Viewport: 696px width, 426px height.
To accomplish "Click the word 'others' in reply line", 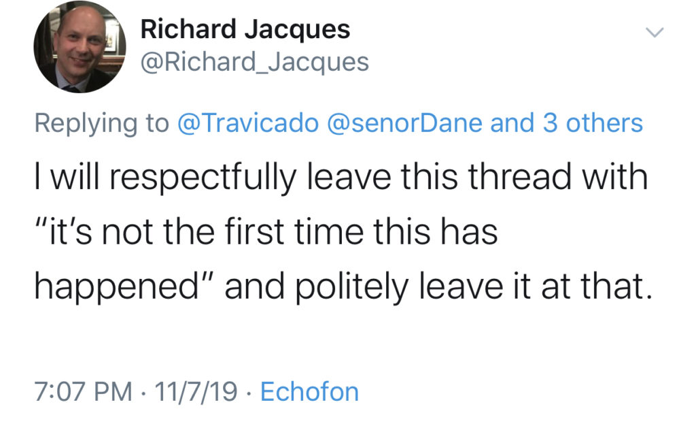I will [x=604, y=123].
